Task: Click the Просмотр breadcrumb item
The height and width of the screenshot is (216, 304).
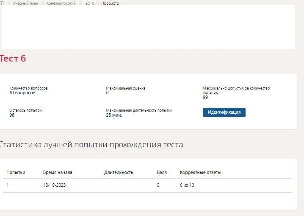Action: [110, 3]
